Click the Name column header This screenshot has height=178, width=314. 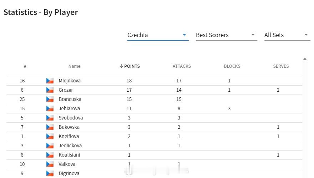[x=74, y=66]
